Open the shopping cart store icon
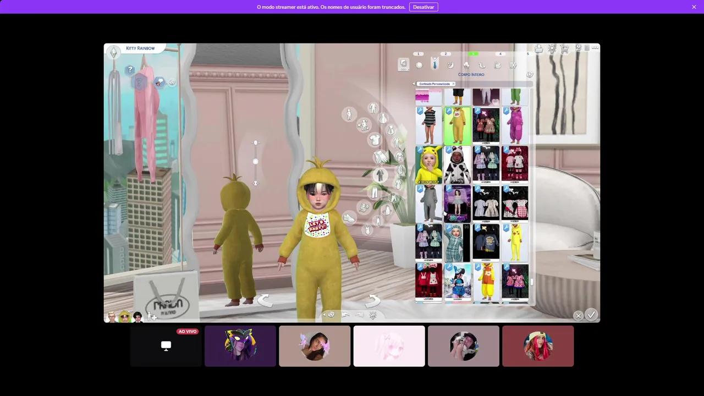The height and width of the screenshot is (396, 704). (564, 49)
